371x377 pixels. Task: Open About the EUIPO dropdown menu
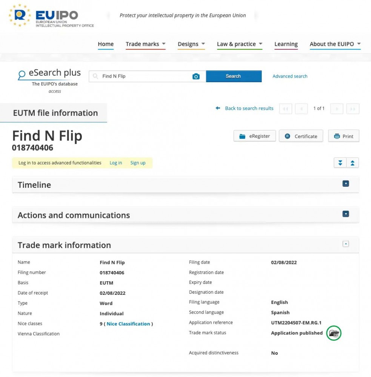click(335, 44)
